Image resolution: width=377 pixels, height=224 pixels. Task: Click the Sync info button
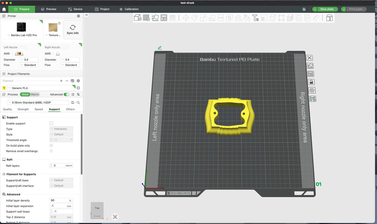73,30
